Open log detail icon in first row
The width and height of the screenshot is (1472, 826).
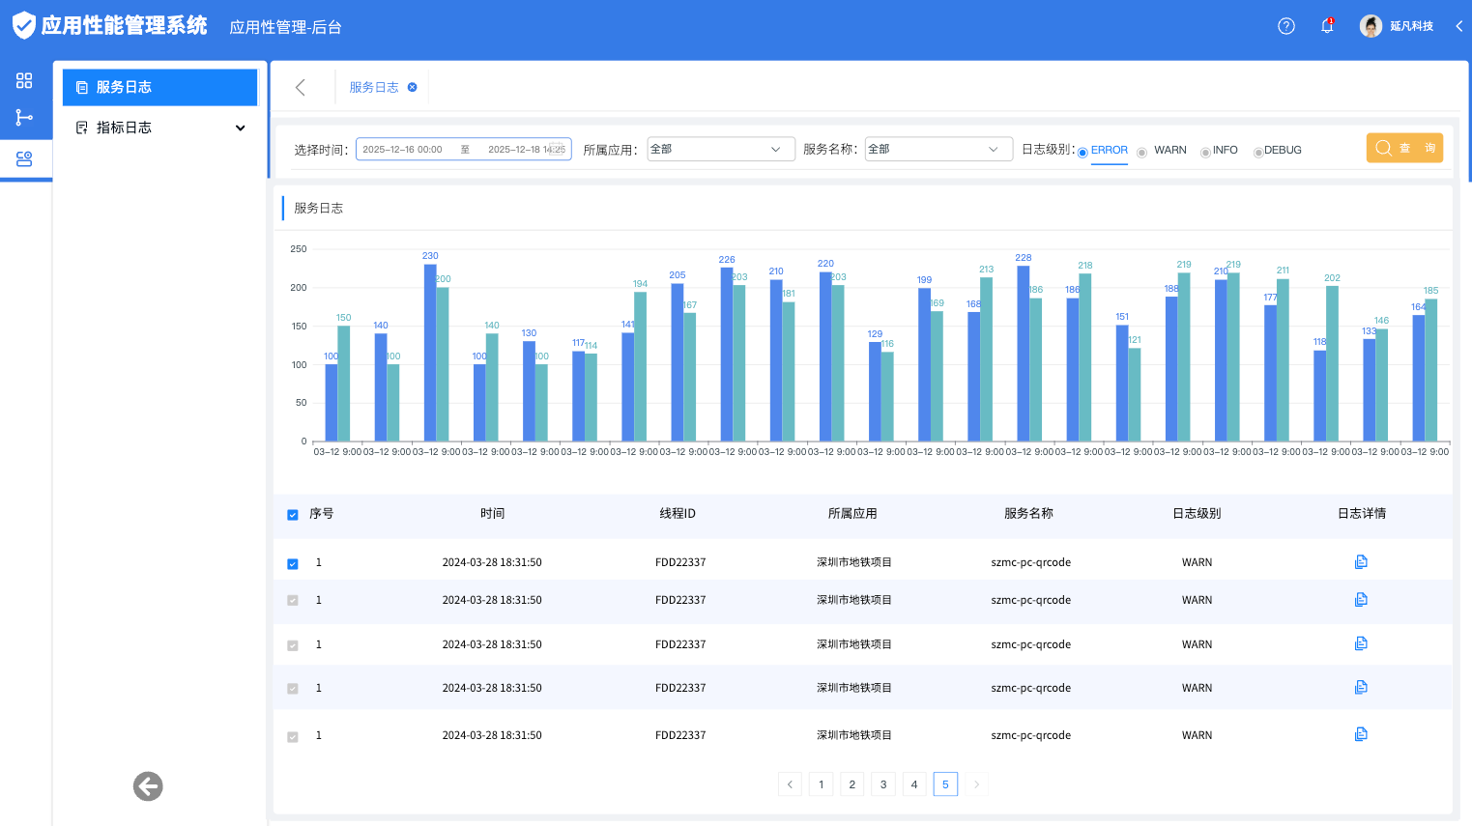coord(1361,562)
